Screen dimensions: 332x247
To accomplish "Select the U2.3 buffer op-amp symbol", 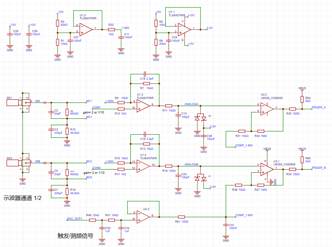I will 143,217.
